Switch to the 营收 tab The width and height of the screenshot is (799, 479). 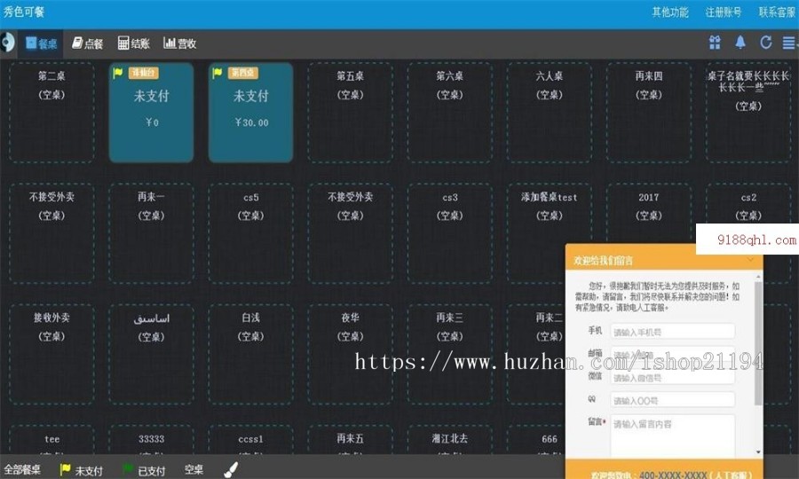(x=180, y=43)
